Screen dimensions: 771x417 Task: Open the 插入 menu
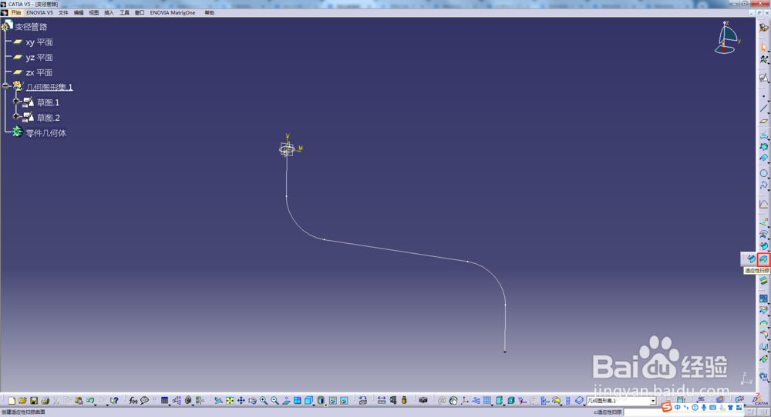tap(109, 13)
